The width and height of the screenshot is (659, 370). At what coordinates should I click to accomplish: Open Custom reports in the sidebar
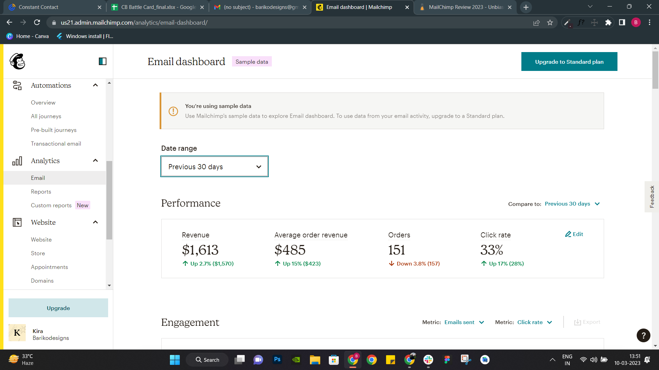point(51,205)
